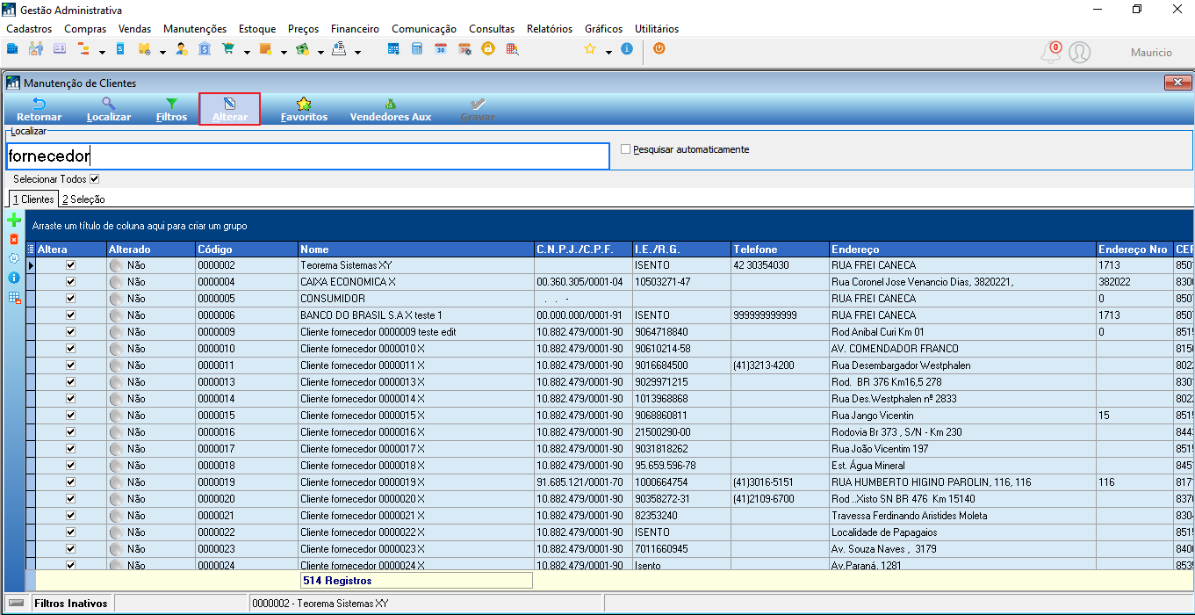Click the grid with magnifier toolbar icon

tap(511, 49)
